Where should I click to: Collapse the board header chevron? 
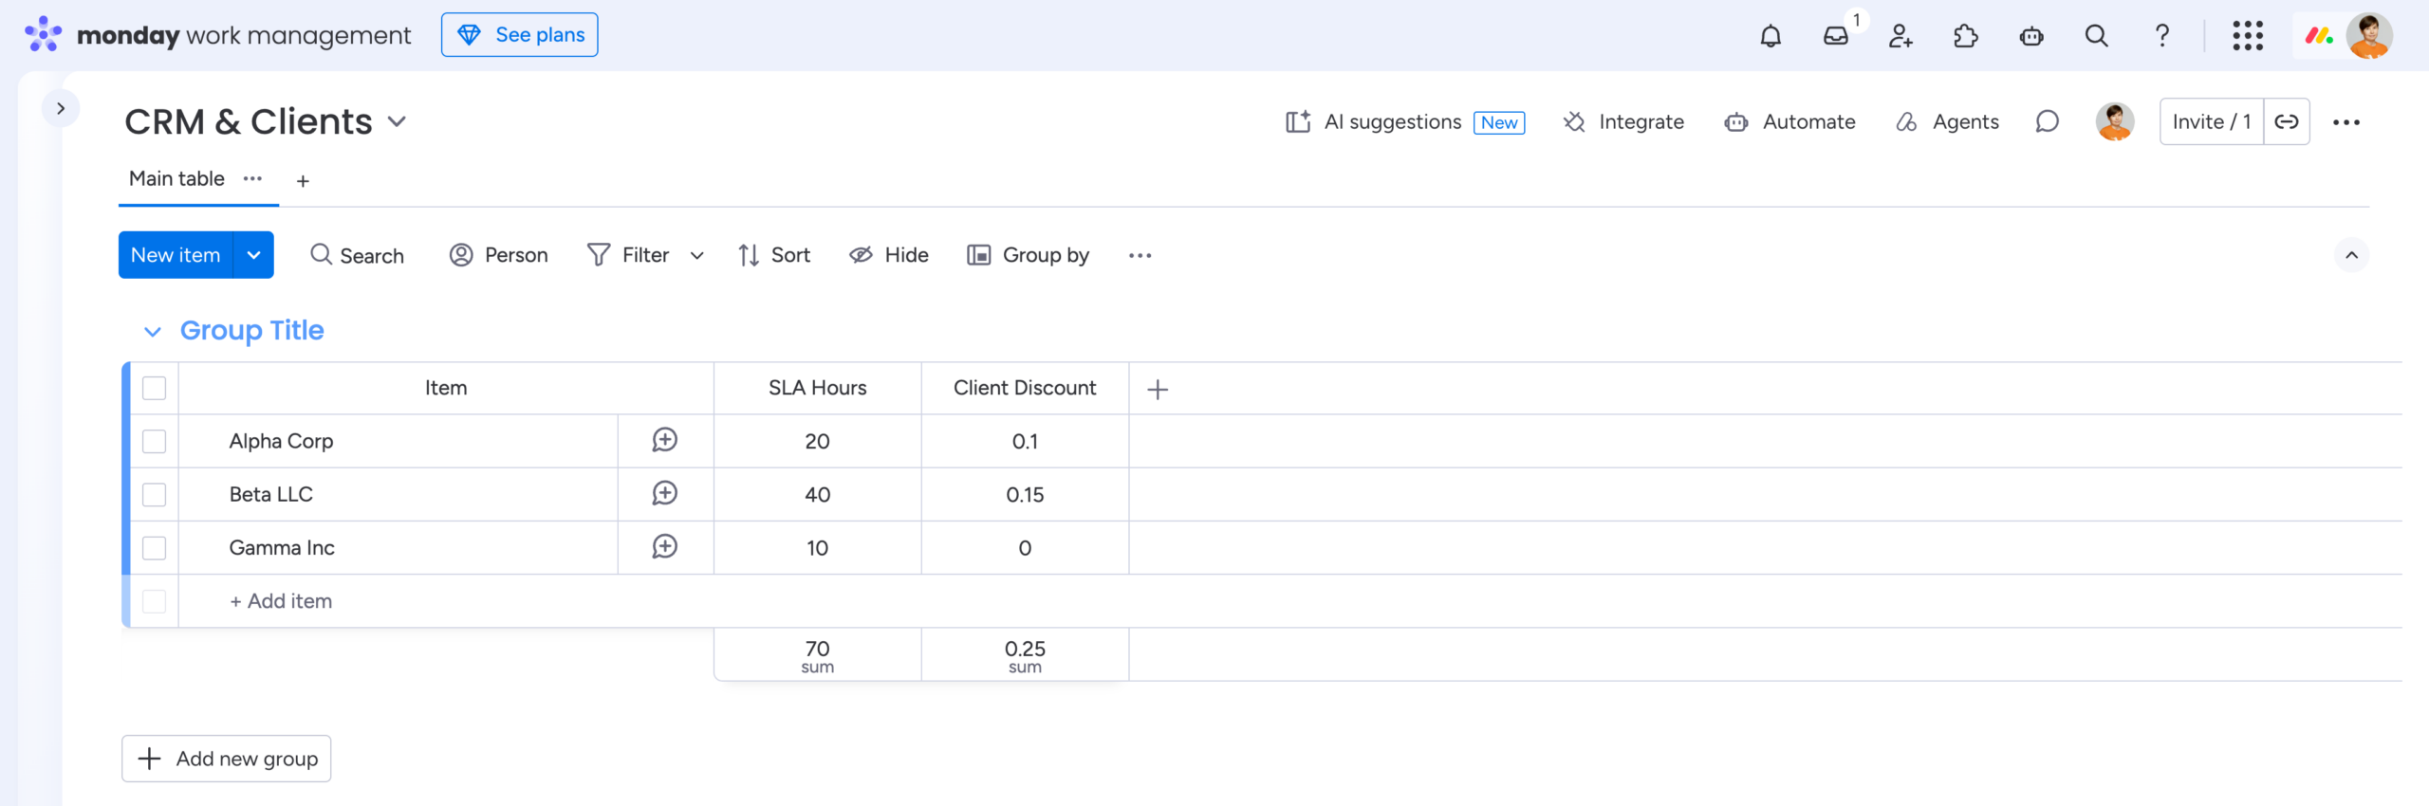2351,255
